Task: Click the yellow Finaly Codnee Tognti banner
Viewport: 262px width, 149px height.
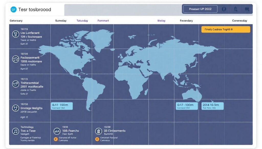Action: [x=225, y=30]
